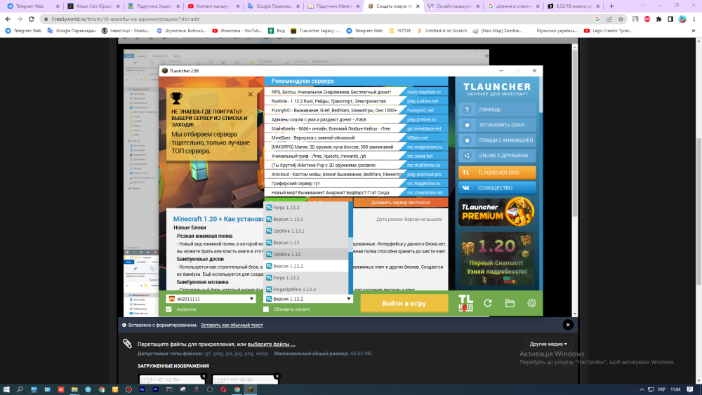This screenshot has height=395, width=702.
Task: Click the browser address bar
Action: (x=313, y=19)
